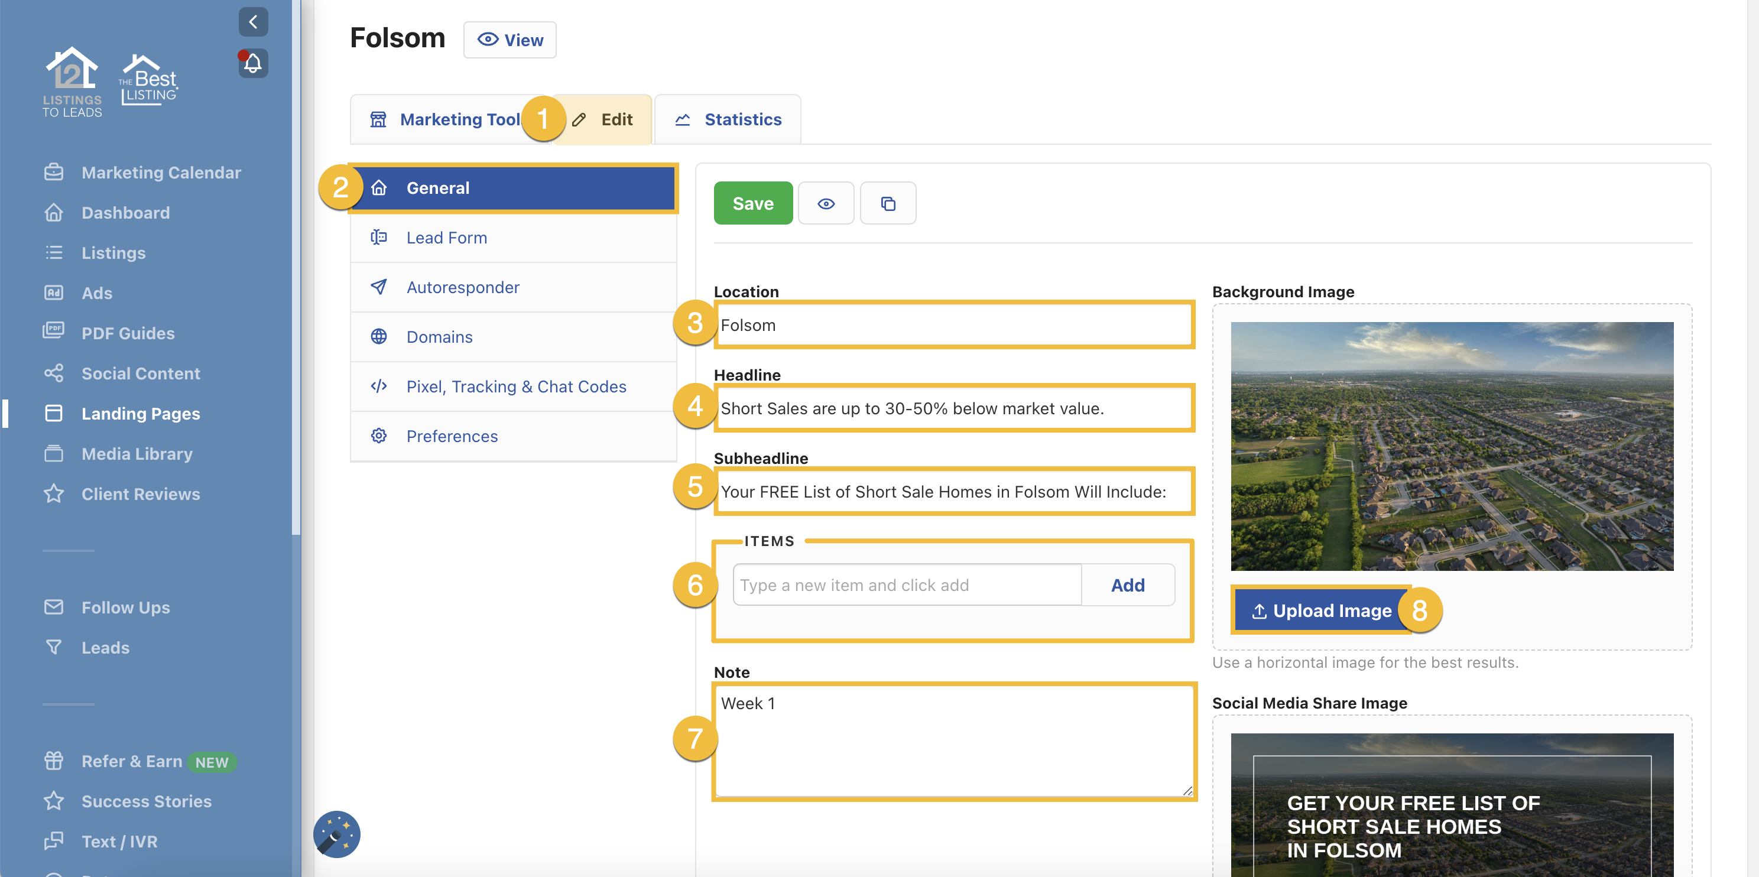Open Client Reviews star item
The height and width of the screenshot is (877, 1759).
point(140,493)
